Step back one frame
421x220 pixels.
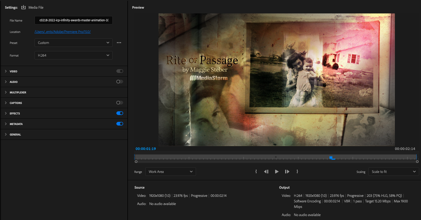[266, 172]
